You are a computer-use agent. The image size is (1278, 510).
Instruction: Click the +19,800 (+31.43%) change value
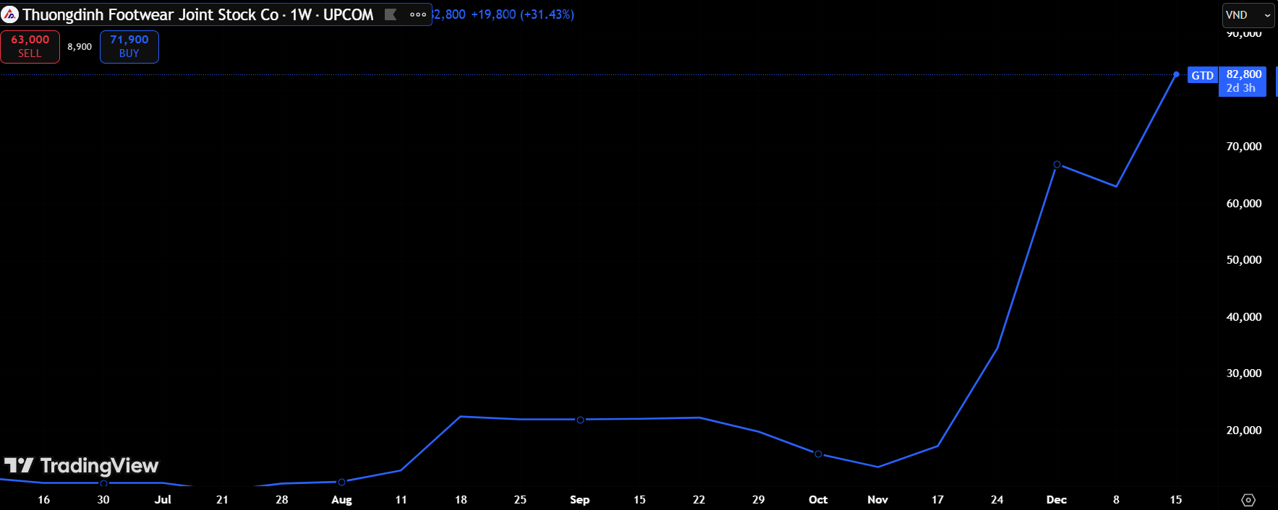coord(522,14)
